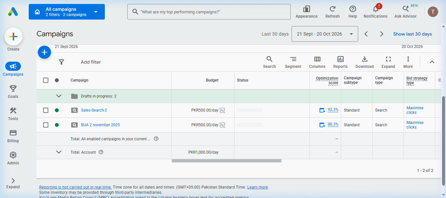Sort by Campaign type column
Screen dimensions: 446x198
point(384,80)
